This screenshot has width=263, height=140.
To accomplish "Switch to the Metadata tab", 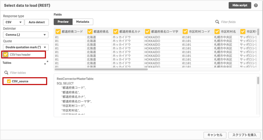I will point(82,22).
